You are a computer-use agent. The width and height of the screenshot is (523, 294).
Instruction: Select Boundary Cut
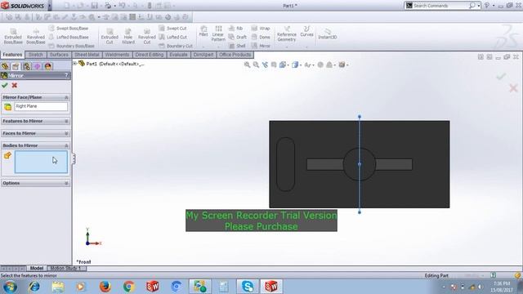[x=176, y=46]
